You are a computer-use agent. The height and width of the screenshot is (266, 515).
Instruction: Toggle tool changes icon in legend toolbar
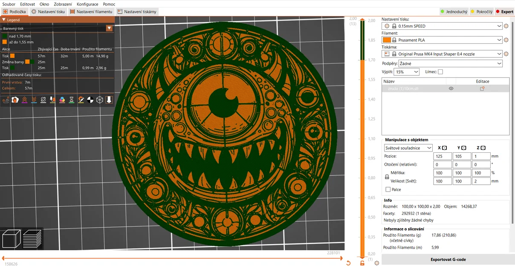click(x=52, y=100)
